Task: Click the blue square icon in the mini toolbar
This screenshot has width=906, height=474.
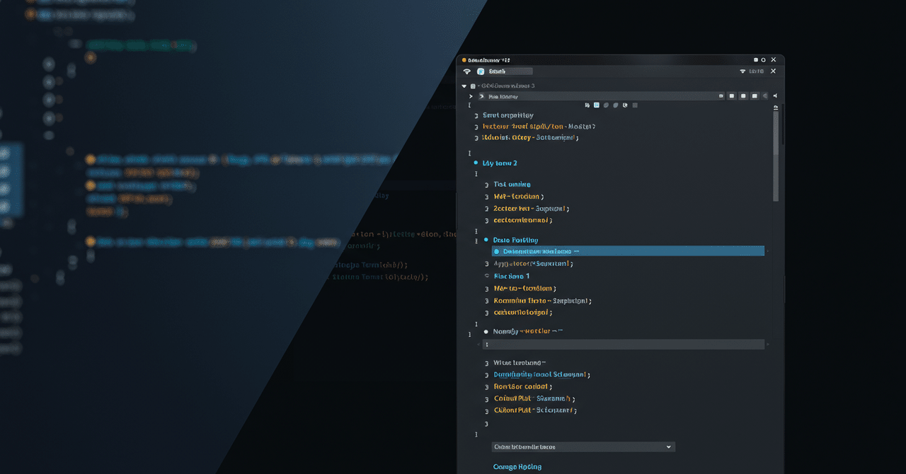Action: (596, 104)
